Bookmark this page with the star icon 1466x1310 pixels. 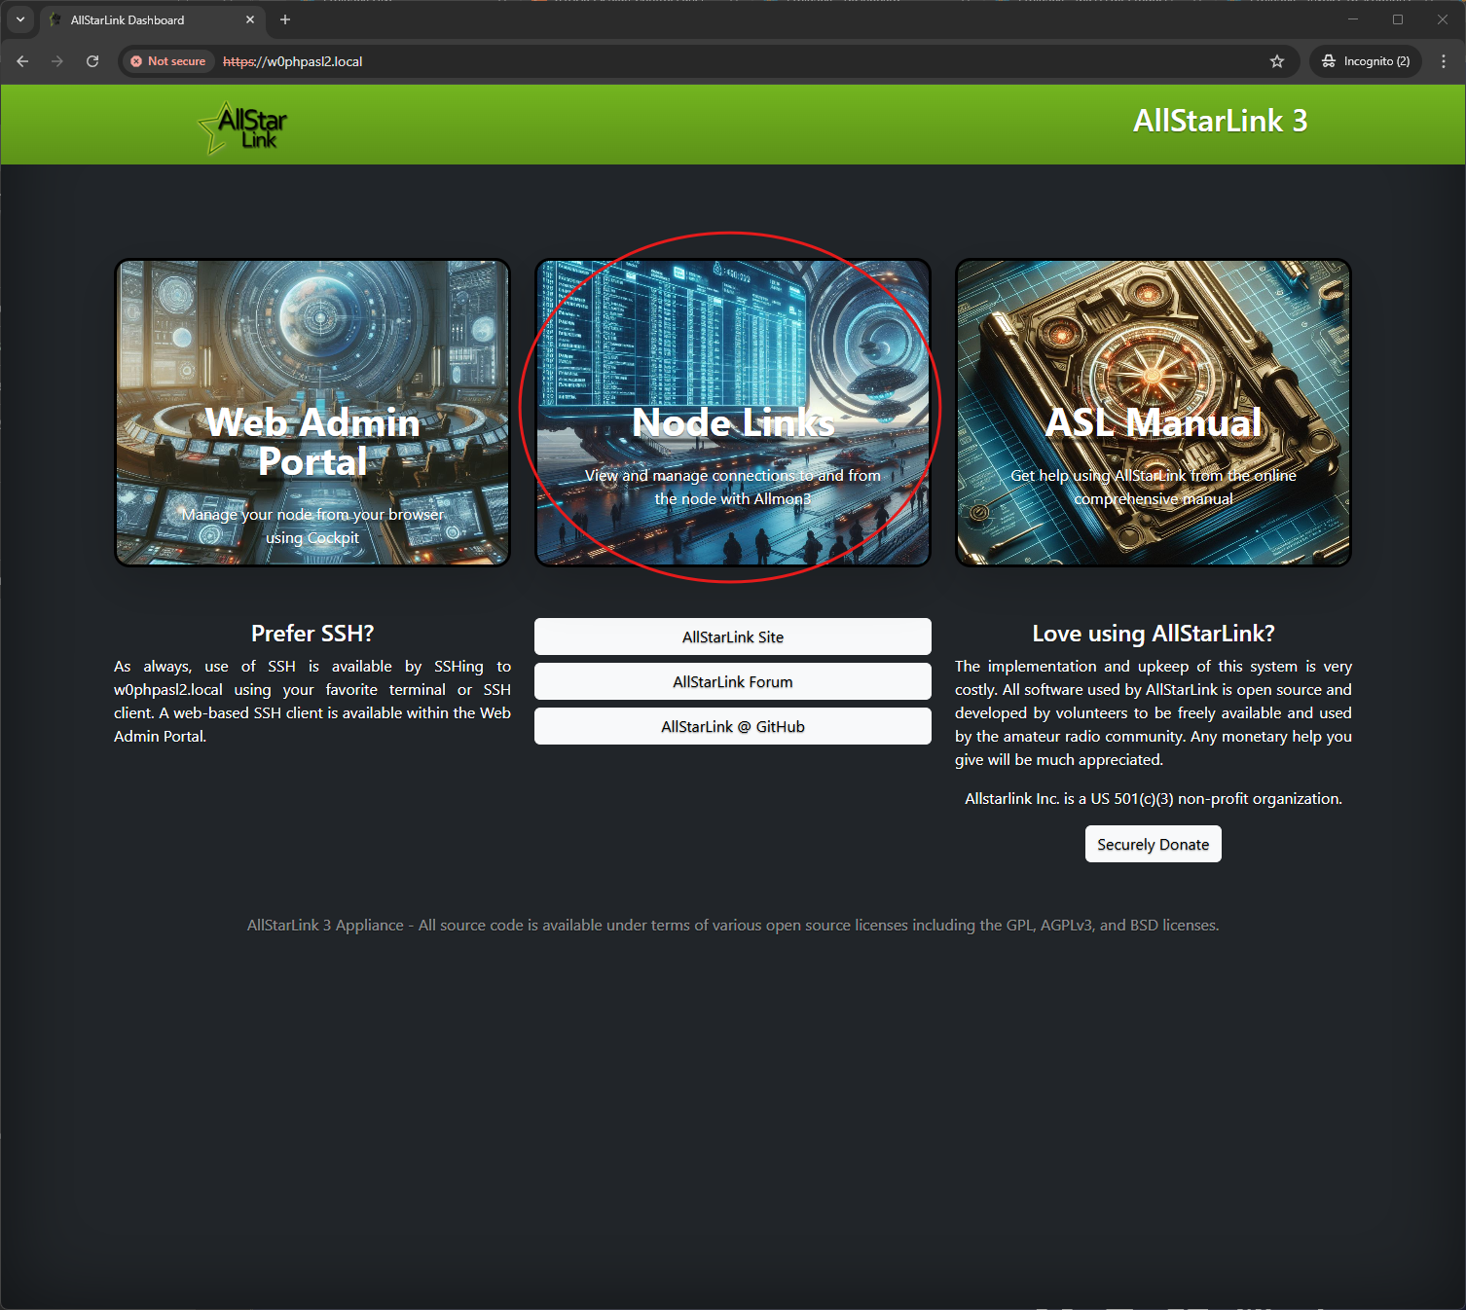[1277, 61]
